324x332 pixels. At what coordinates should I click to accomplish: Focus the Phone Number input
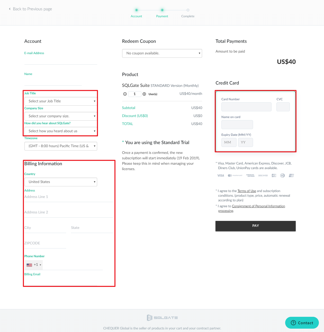click(x=73, y=265)
